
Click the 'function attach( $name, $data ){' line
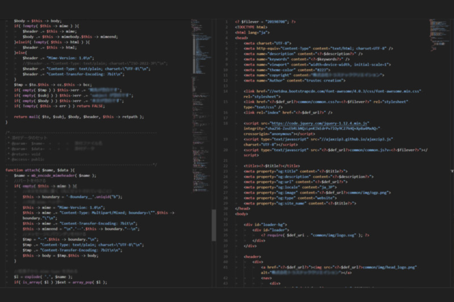pos(40,170)
